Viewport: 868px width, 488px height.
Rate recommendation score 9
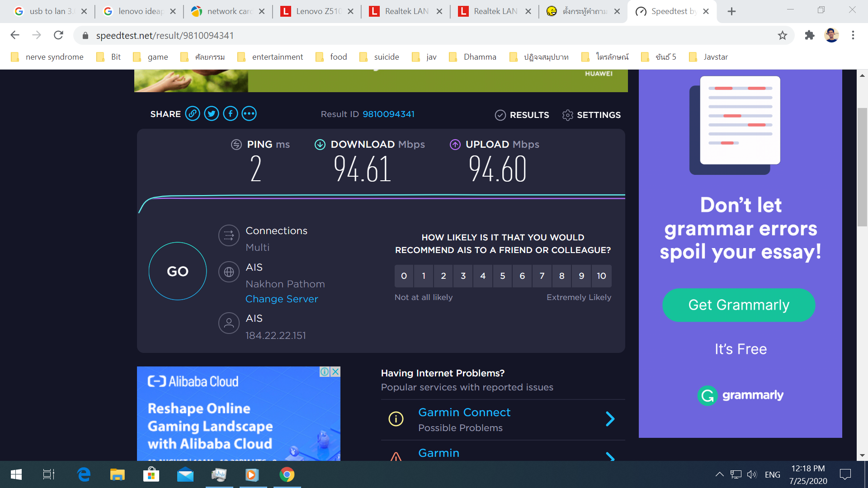(x=581, y=276)
